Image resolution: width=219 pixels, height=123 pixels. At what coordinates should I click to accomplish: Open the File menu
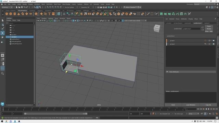click(x=5, y=4)
